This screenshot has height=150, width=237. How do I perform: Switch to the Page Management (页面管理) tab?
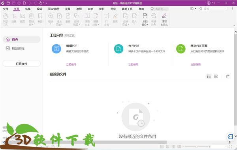pos(53,9)
